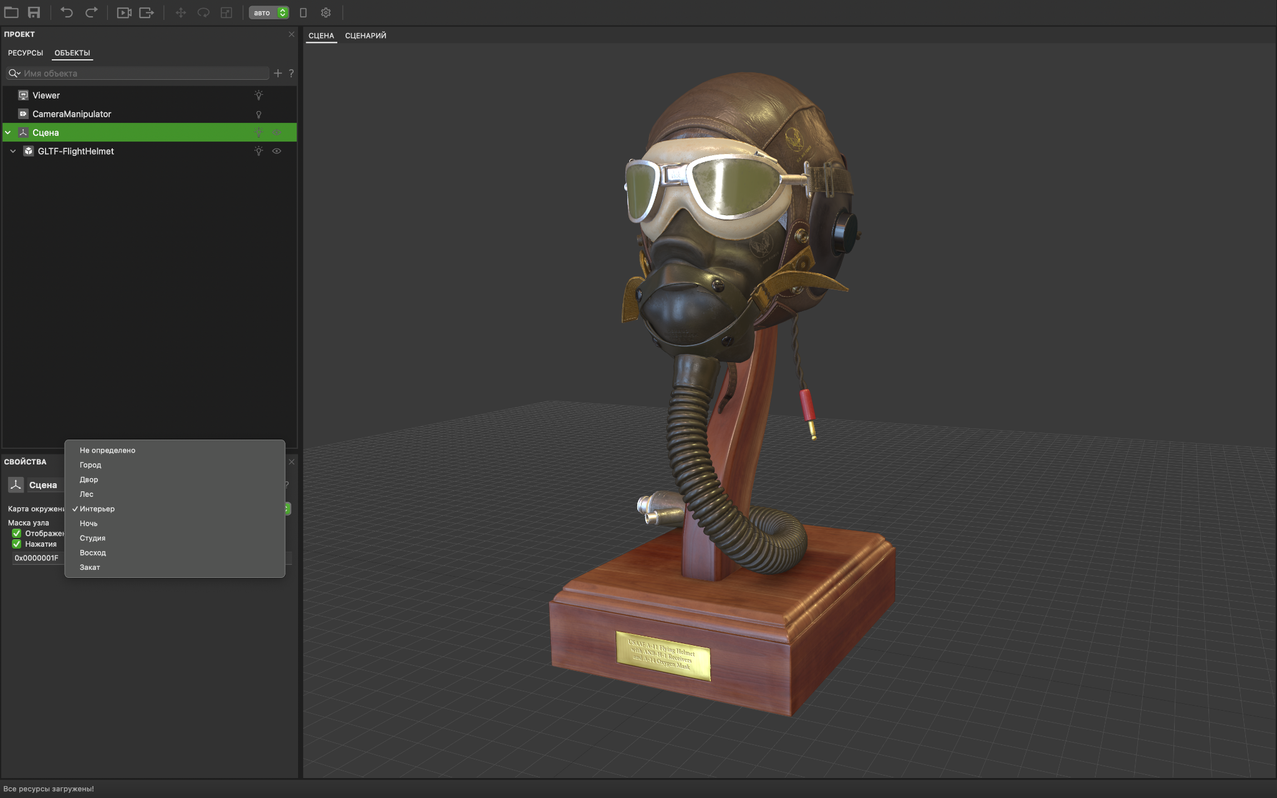Toggle visibility eye of GLTF-FlightHelmet
This screenshot has width=1277, height=798.
point(277,151)
